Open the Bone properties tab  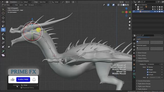pyautogui.click(x=134, y=77)
